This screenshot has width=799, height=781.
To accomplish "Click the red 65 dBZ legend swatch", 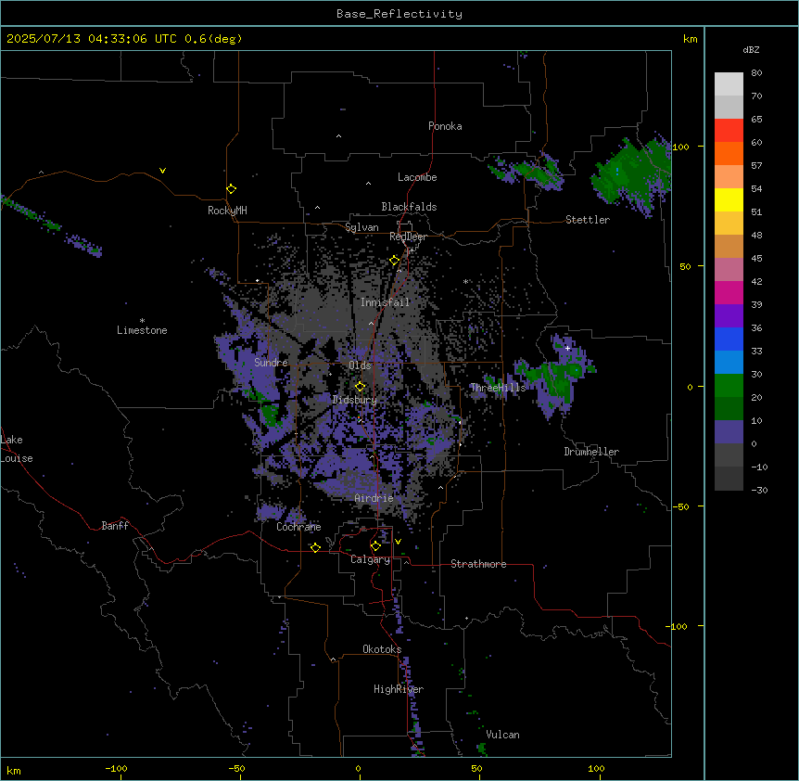I will [x=729, y=131].
